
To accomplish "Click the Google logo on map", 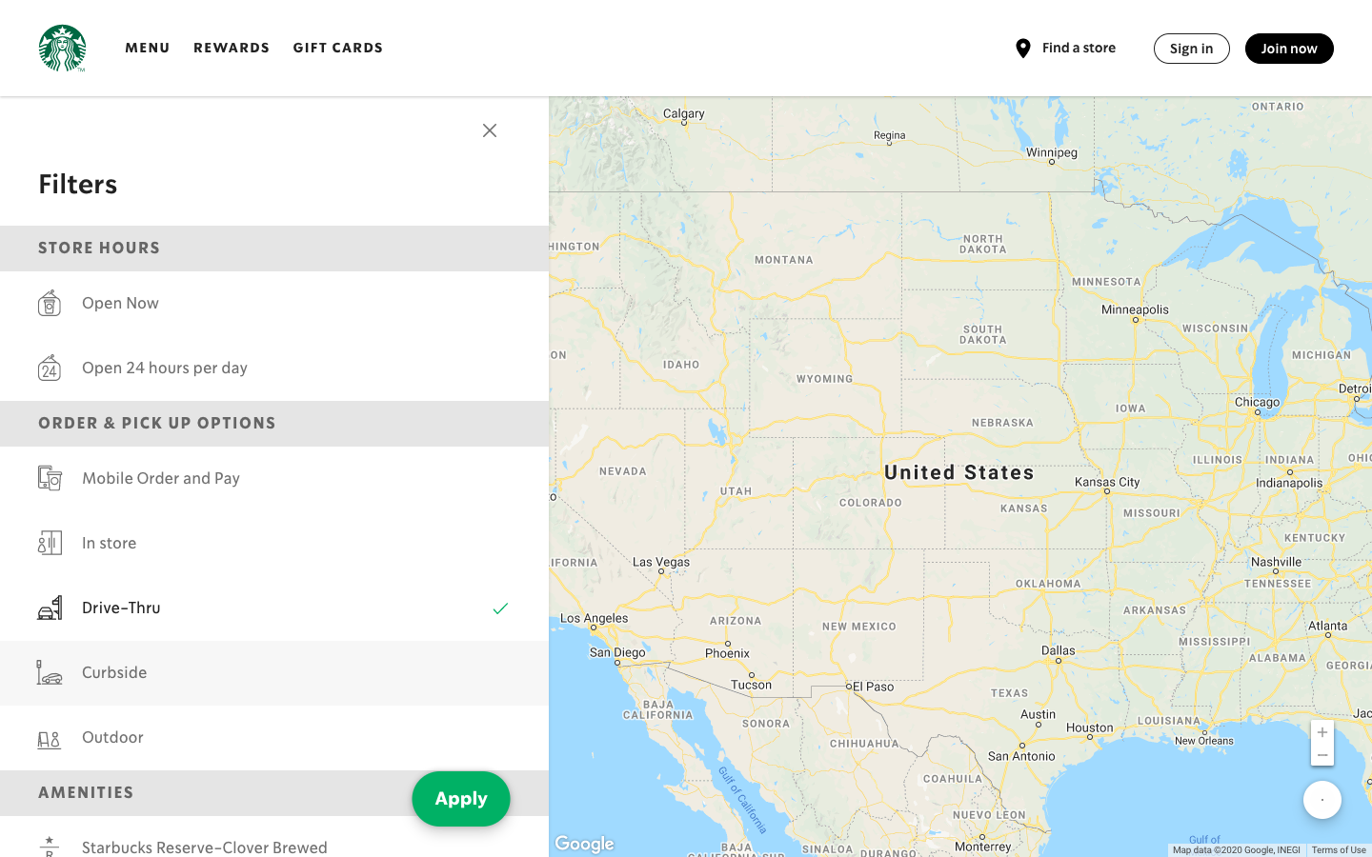I will [584, 844].
